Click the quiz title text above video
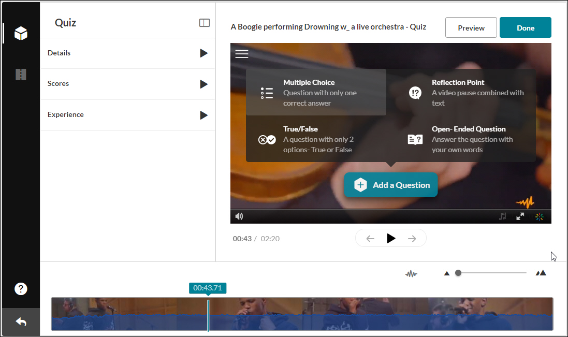The image size is (568, 337). pyautogui.click(x=328, y=27)
